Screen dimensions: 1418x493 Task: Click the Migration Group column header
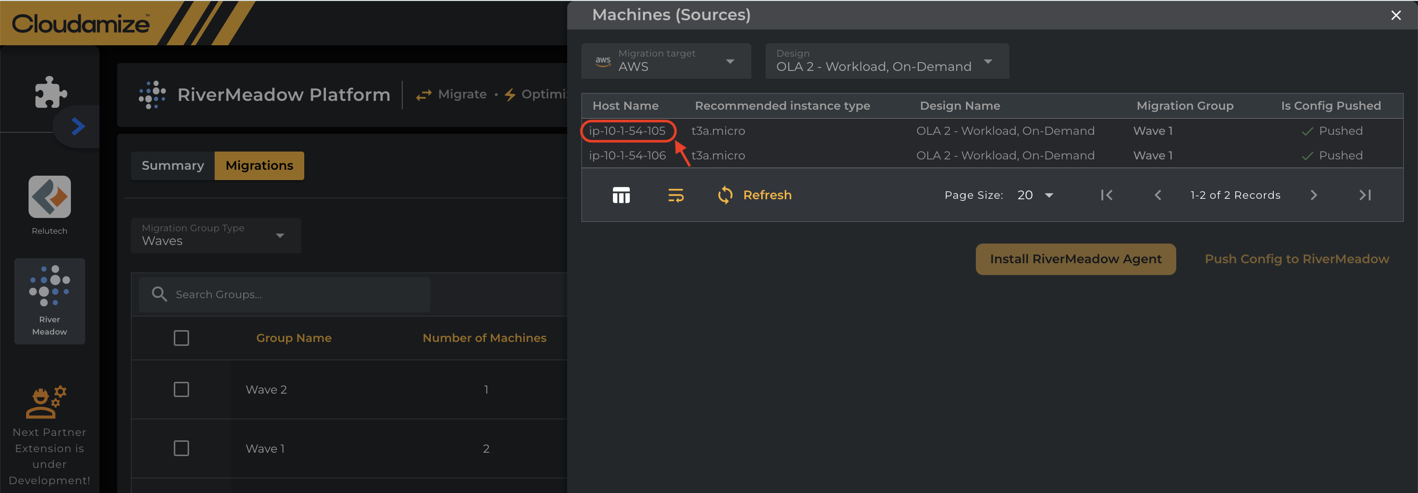click(x=1185, y=106)
